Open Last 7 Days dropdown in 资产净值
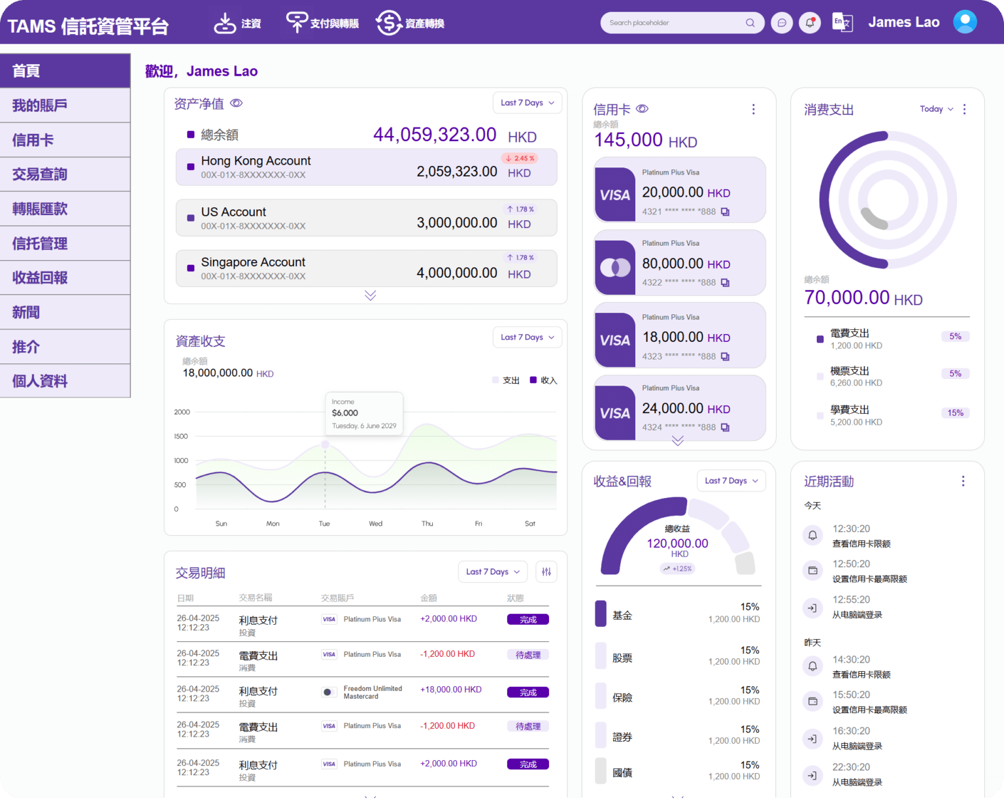1004x800 pixels. pyautogui.click(x=527, y=103)
